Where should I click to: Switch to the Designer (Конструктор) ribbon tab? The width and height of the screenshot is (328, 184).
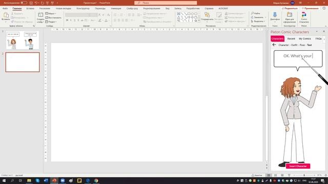point(83,9)
